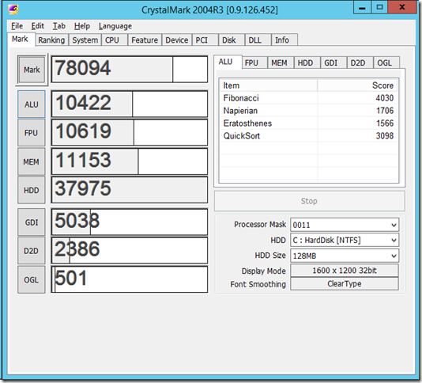The width and height of the screenshot is (422, 383).
Task: Click the total Mark score 78094 bar
Action: coord(130,70)
